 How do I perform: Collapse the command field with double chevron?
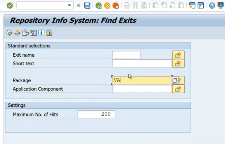click(78, 5)
